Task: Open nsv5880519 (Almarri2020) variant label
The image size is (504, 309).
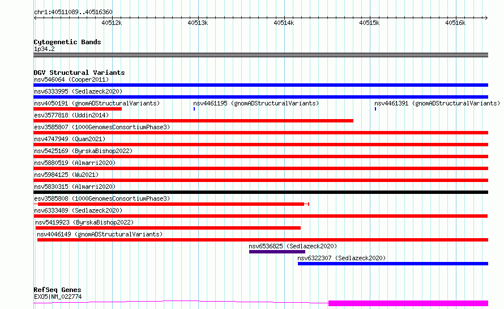Action: [75, 163]
